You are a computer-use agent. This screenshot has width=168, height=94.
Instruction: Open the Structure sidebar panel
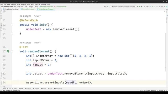tap(1, 83)
